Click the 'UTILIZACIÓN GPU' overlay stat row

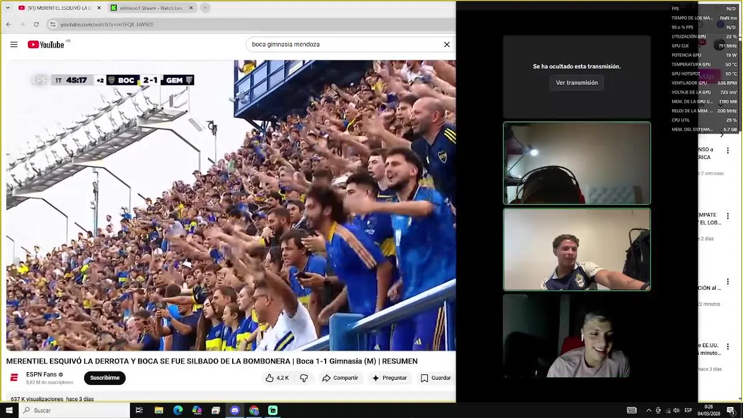[704, 37]
